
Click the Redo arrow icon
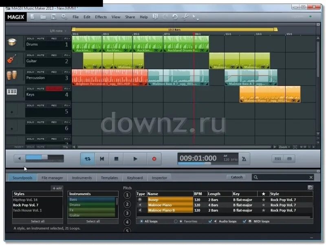pyautogui.click(x=165, y=17)
